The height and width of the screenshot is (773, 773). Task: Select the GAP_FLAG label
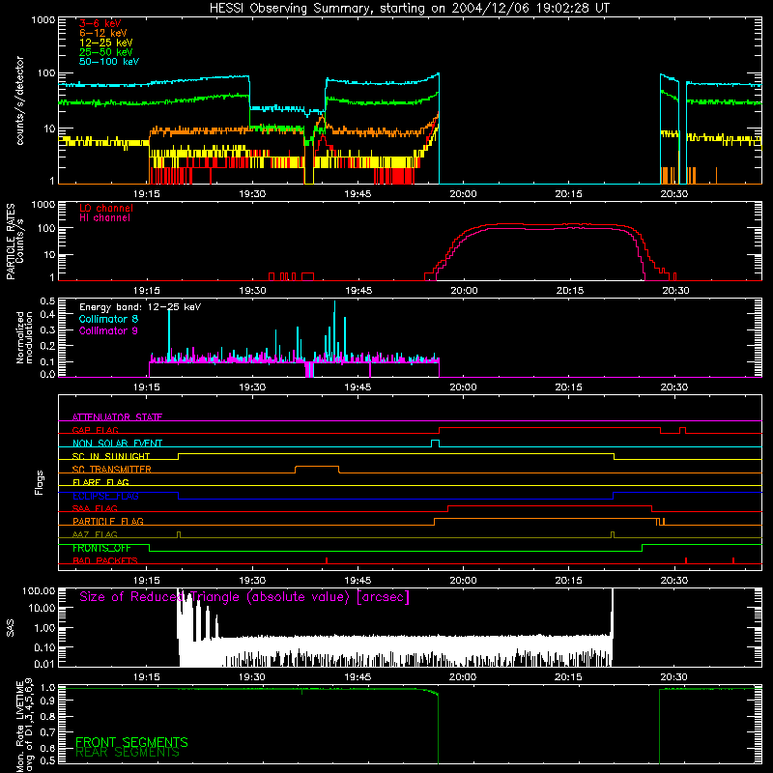coord(95,430)
